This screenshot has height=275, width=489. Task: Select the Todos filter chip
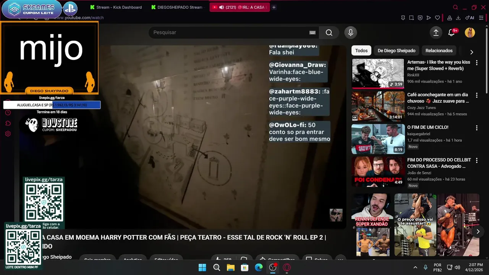coord(361,50)
